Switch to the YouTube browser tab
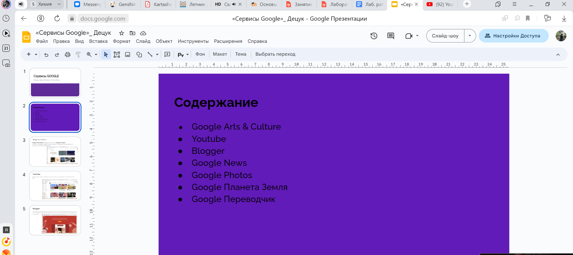573x255 pixels. coord(439,4)
